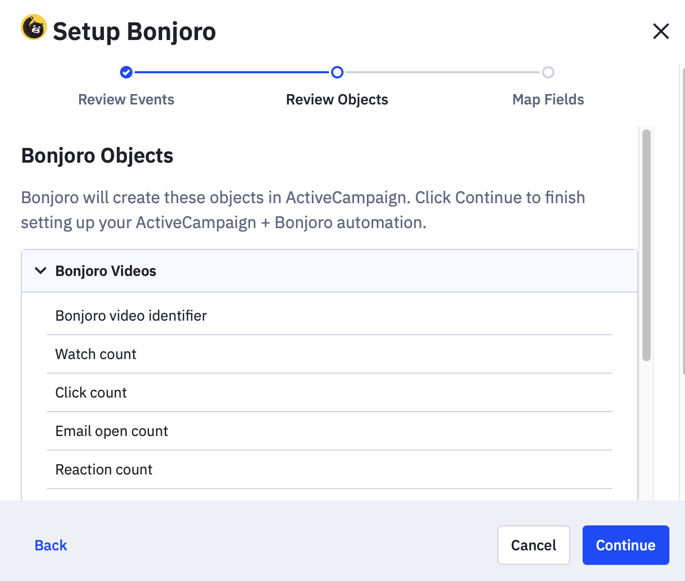Click the Bonjoro bear logo icon
The width and height of the screenshot is (685, 581).
34,27
